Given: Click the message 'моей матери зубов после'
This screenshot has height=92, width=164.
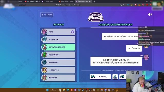Looking at the screenshot, I should [120, 36].
